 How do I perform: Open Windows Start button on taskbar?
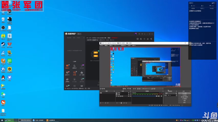pyautogui.click(x=2, y=120)
